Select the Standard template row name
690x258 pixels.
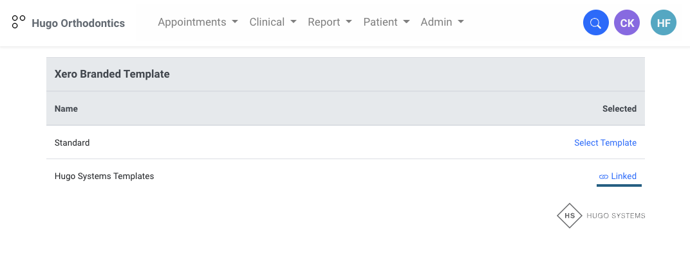point(72,142)
